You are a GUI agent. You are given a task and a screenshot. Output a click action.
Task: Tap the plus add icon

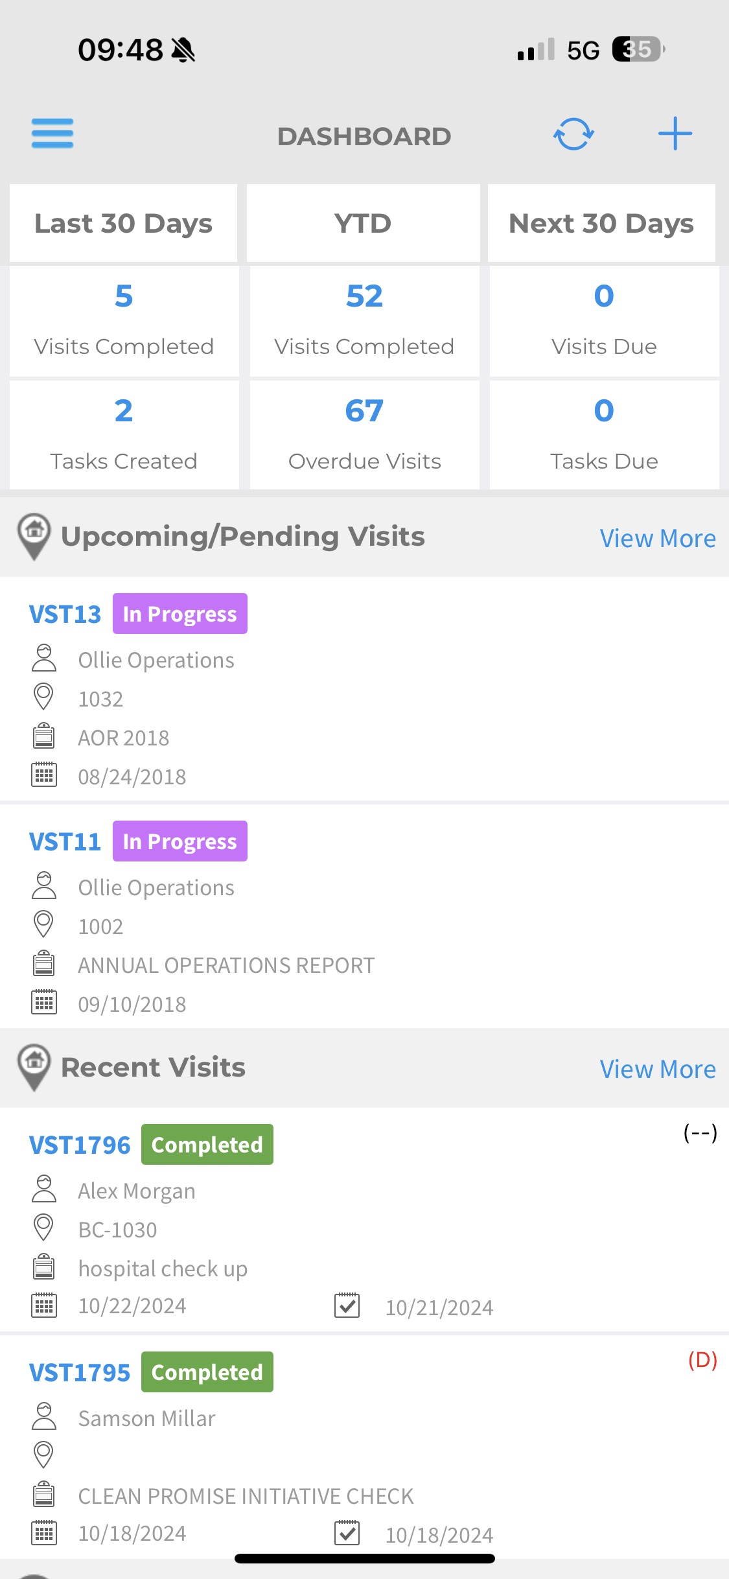(675, 134)
